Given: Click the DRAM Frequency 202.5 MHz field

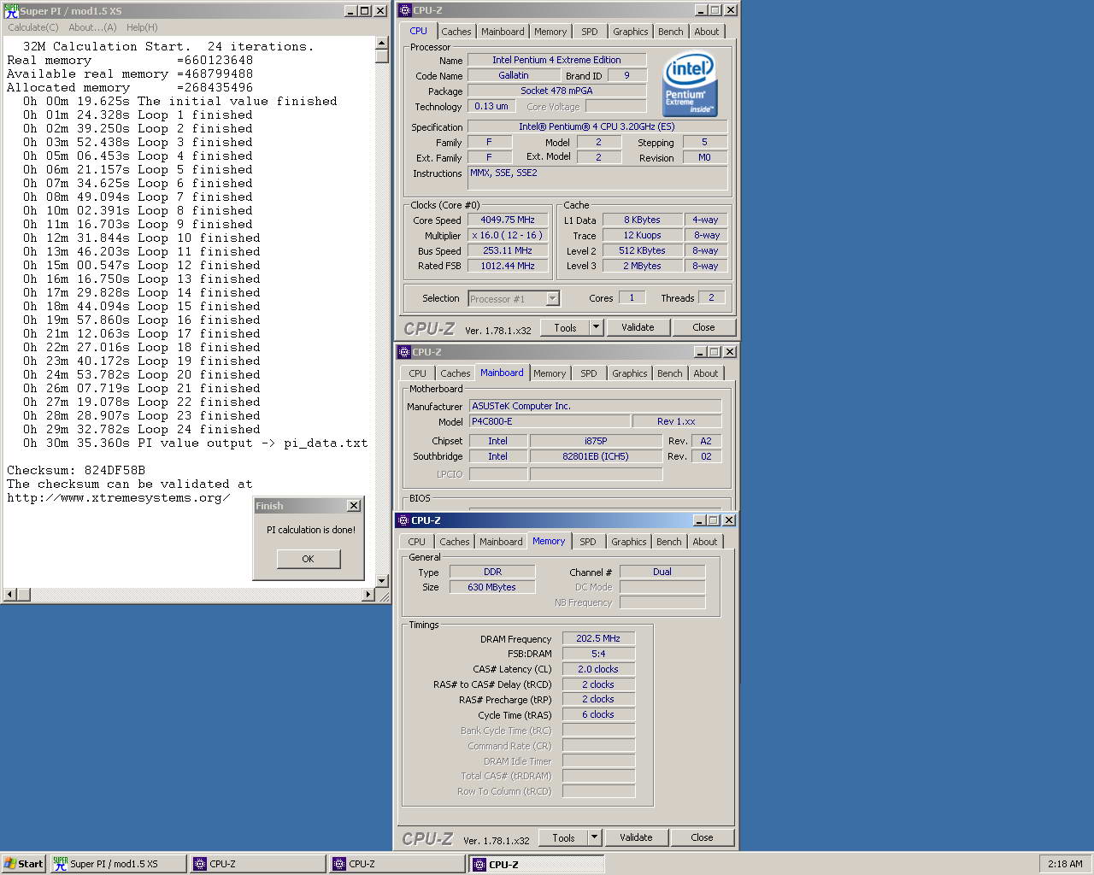Looking at the screenshot, I should pos(598,638).
